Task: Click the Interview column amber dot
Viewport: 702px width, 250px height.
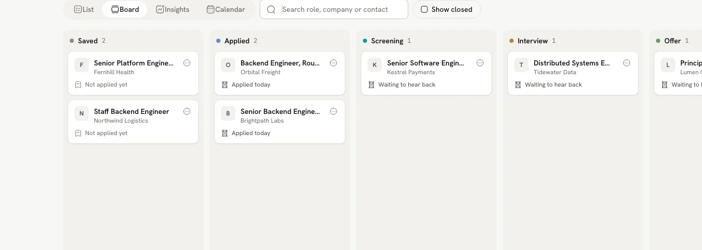Action: click(x=512, y=41)
